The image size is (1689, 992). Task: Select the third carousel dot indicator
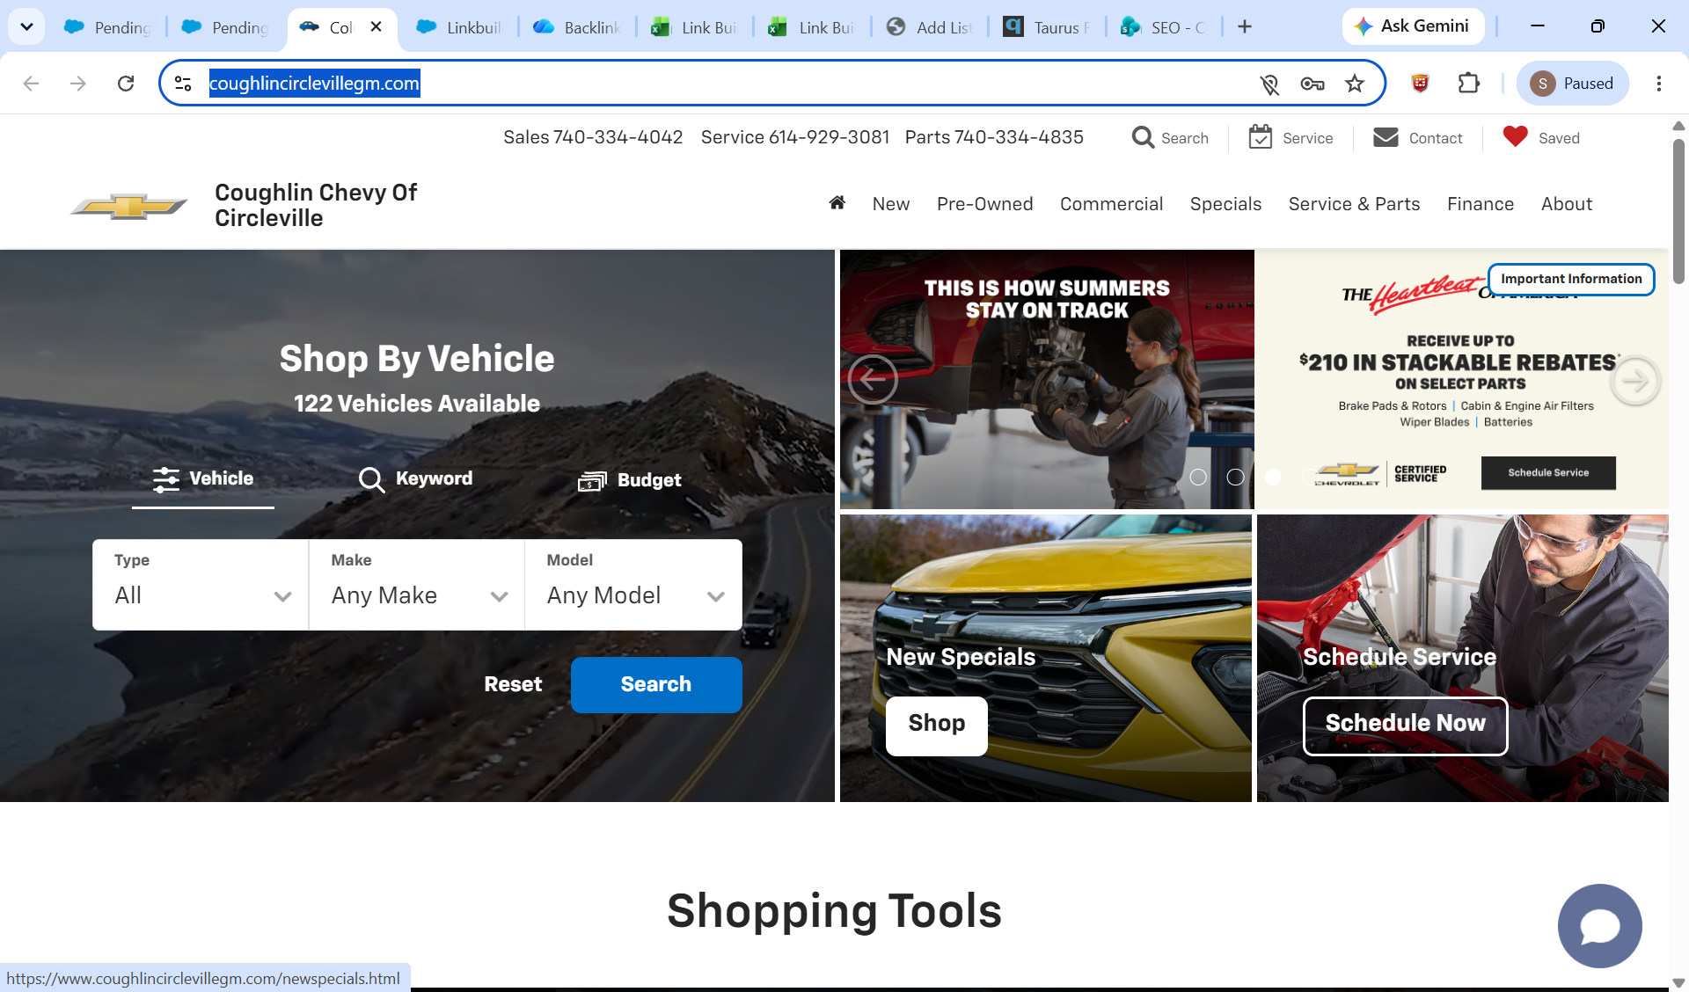pyautogui.click(x=1272, y=477)
